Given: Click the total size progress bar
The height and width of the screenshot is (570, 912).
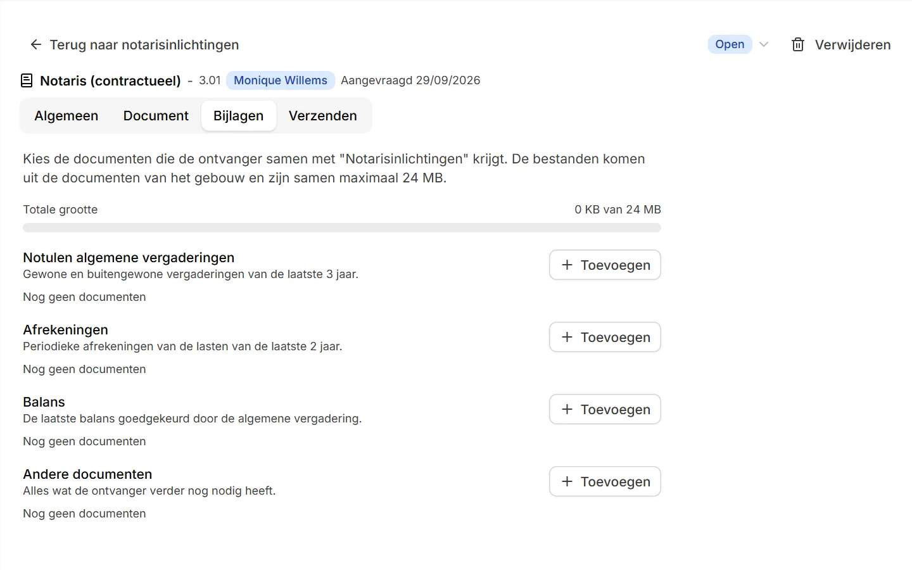Looking at the screenshot, I should (x=342, y=227).
